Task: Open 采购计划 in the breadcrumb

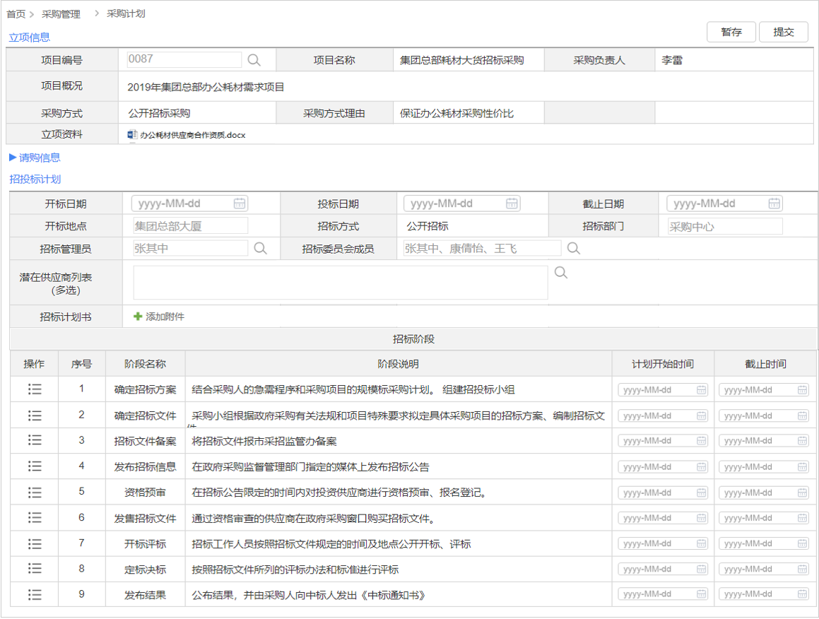Action: (126, 13)
